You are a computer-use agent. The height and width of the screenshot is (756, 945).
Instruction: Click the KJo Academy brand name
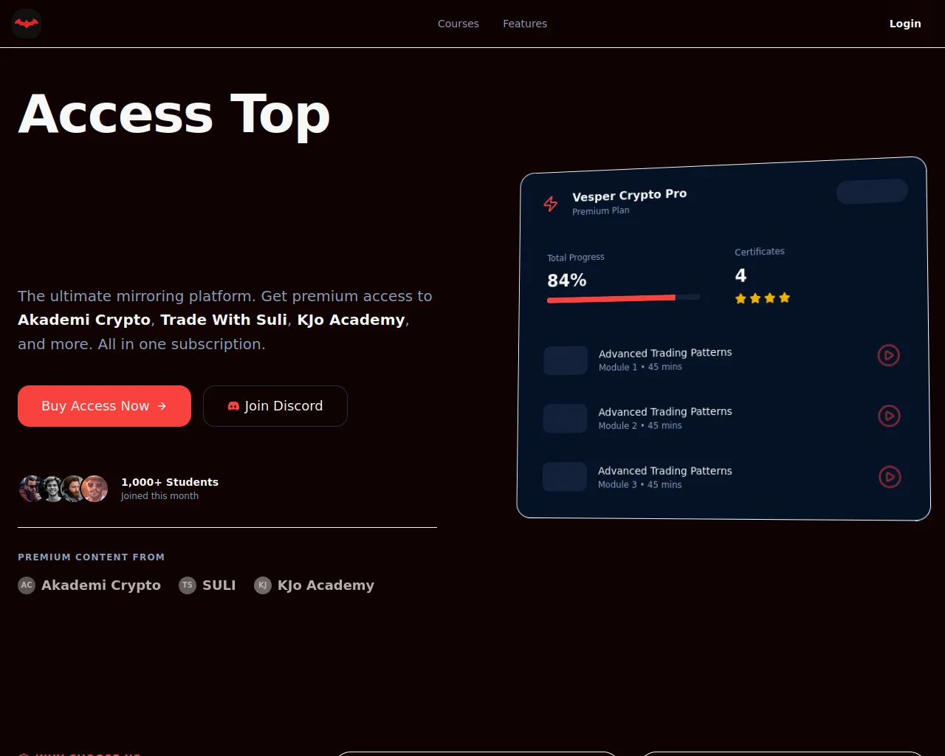tap(326, 585)
